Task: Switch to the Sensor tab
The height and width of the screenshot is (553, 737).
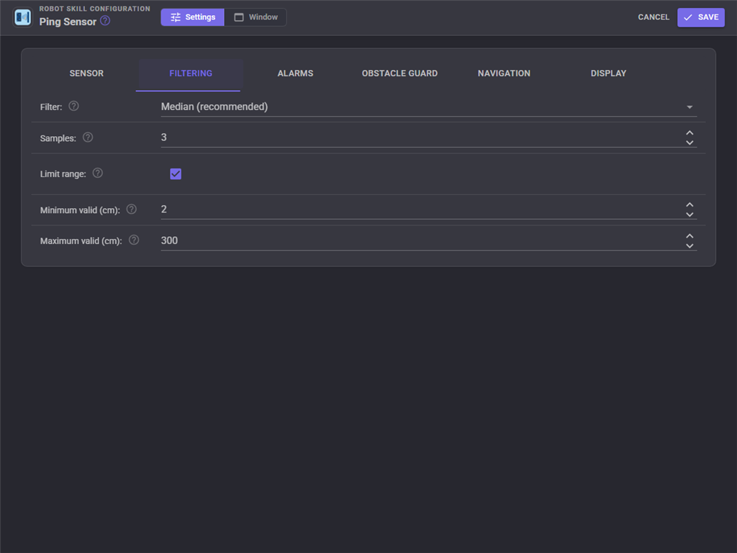Action: coord(86,73)
